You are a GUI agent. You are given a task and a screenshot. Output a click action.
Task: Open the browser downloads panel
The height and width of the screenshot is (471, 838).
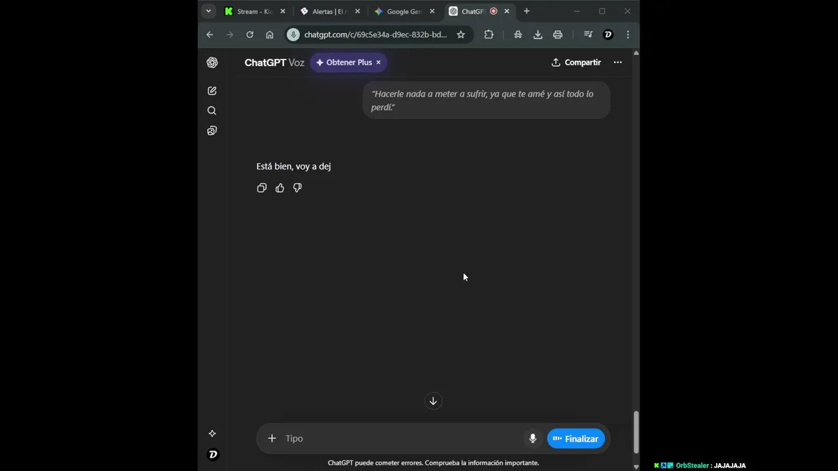[537, 35]
